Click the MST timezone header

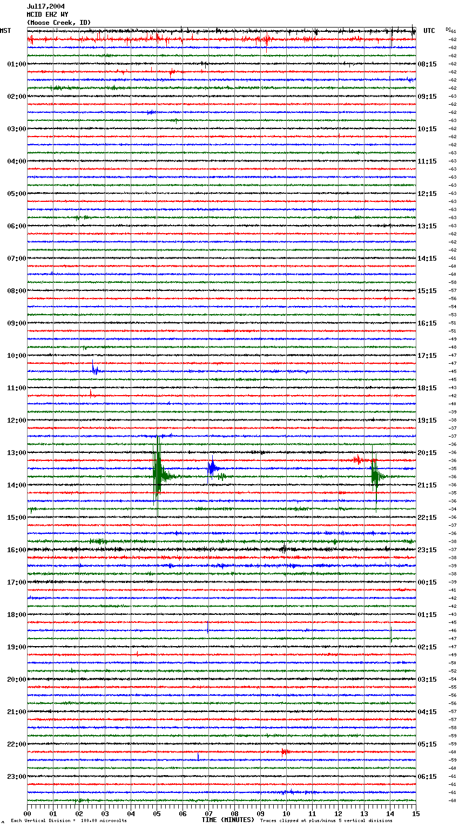click(x=5, y=31)
